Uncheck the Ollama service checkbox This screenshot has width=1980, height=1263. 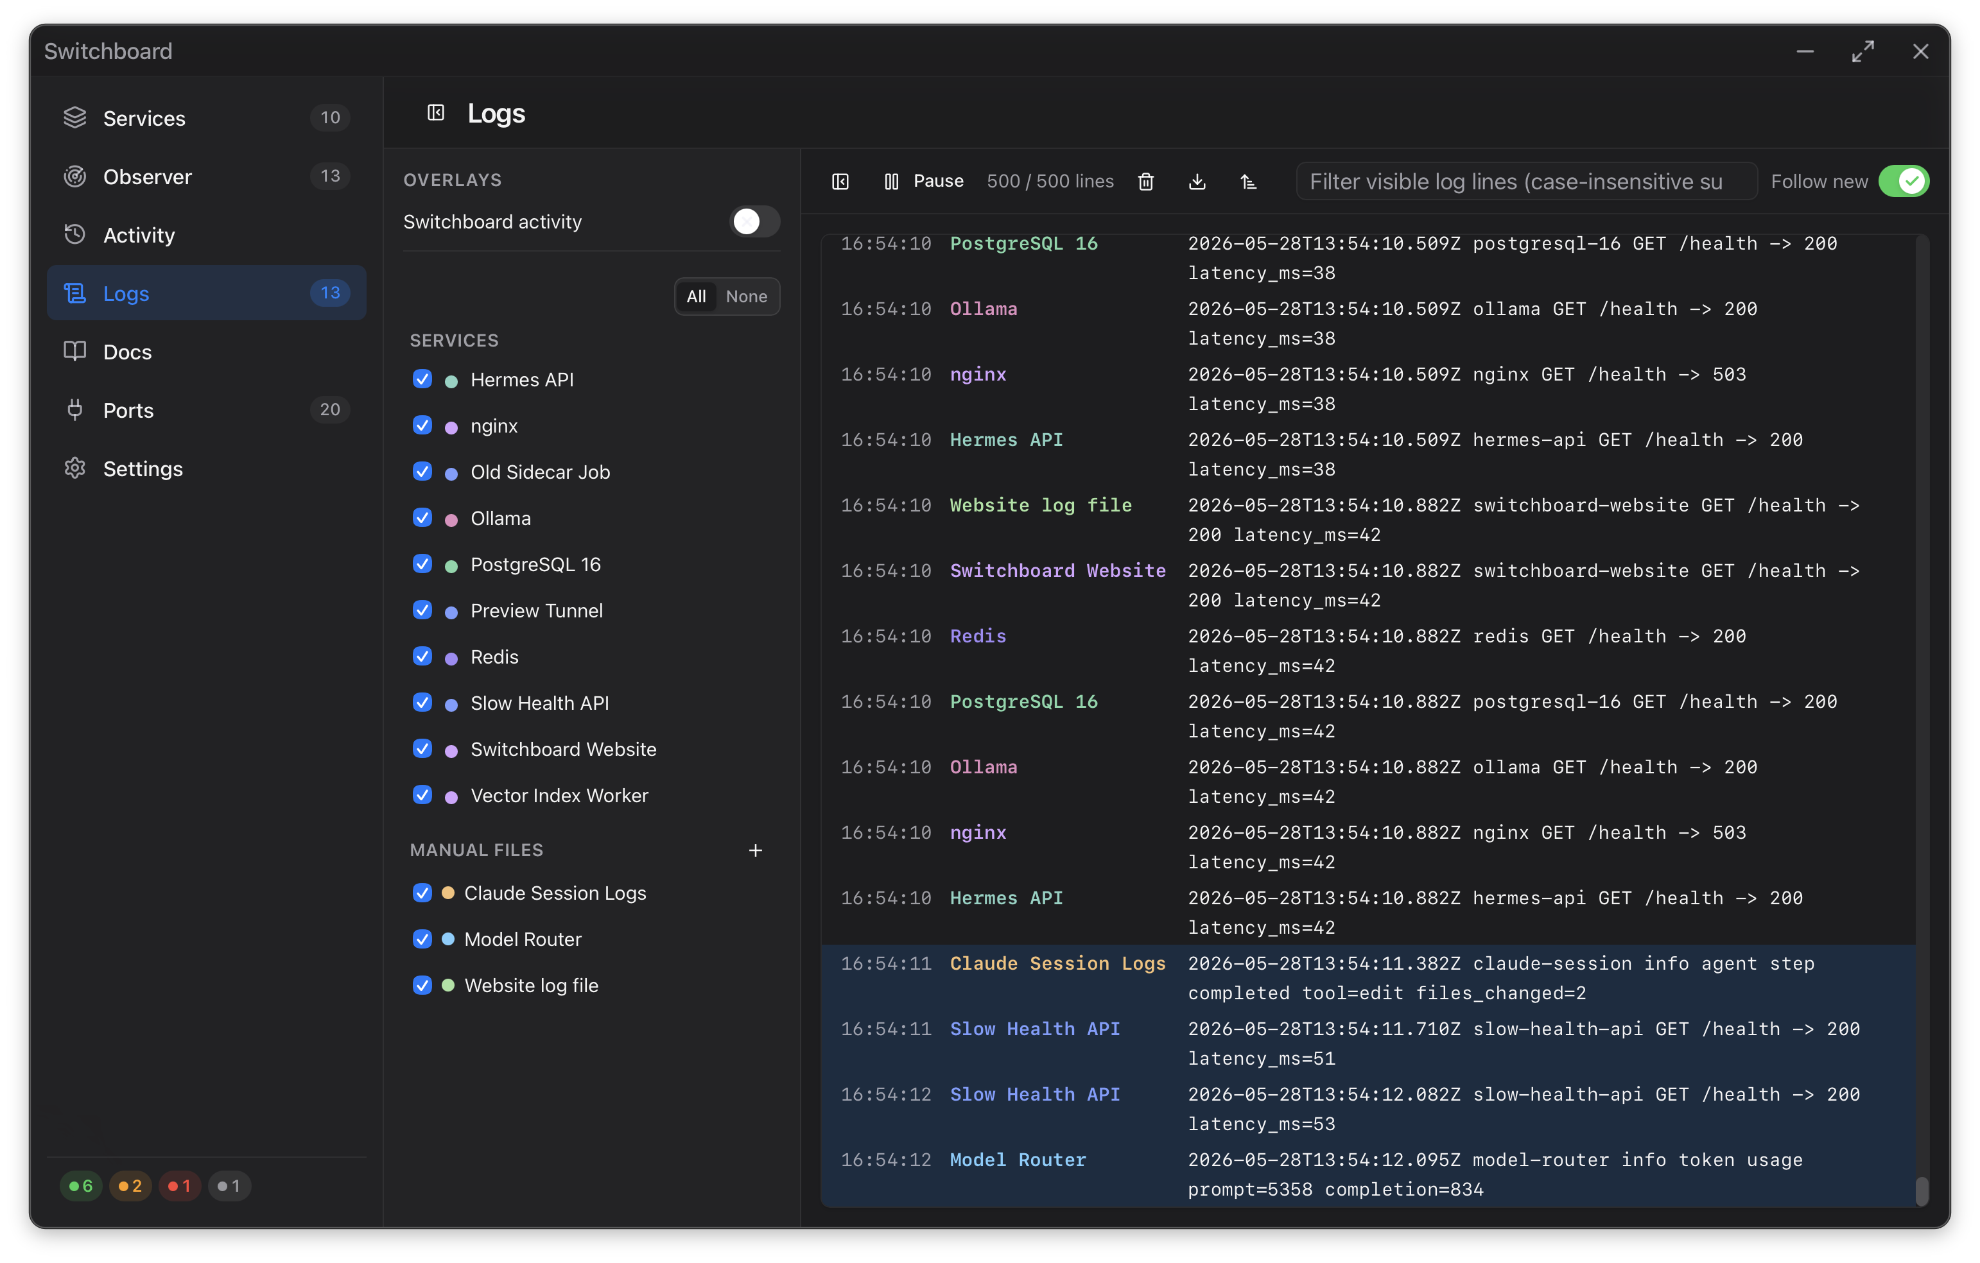[422, 518]
